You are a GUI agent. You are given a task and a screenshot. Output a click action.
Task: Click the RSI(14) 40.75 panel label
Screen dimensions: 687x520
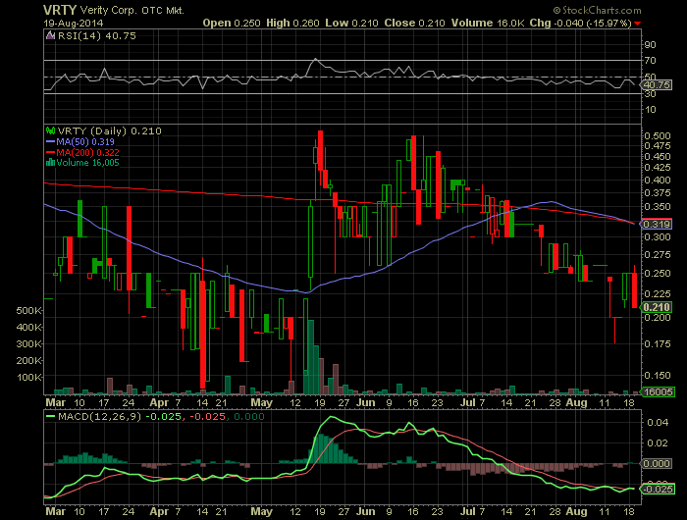(97, 36)
